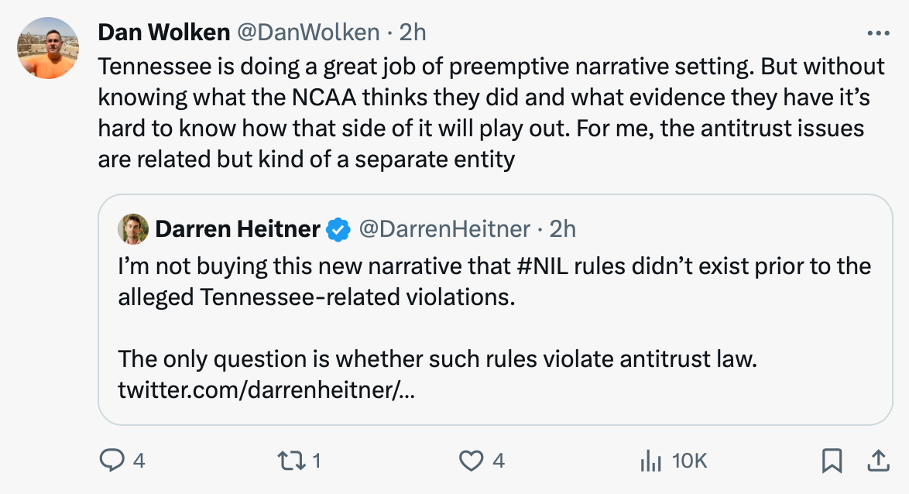Open the #NIL hashtag

click(x=539, y=266)
